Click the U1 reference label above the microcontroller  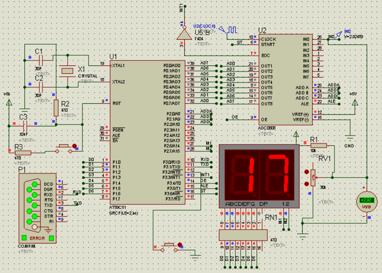113,57
